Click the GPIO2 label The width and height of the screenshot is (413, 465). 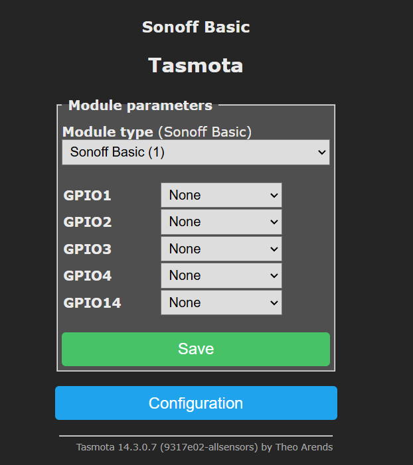click(x=88, y=222)
